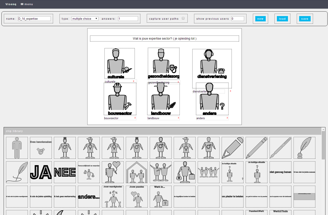Select the fountain pen clip
This screenshot has height=215, width=328.
(280, 148)
